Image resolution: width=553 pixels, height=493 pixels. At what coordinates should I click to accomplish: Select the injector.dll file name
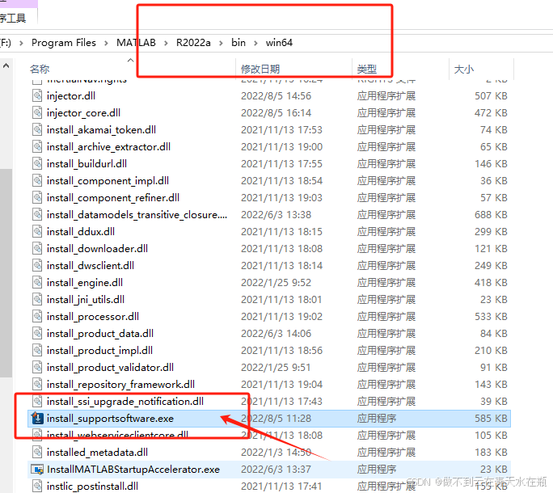click(x=71, y=95)
